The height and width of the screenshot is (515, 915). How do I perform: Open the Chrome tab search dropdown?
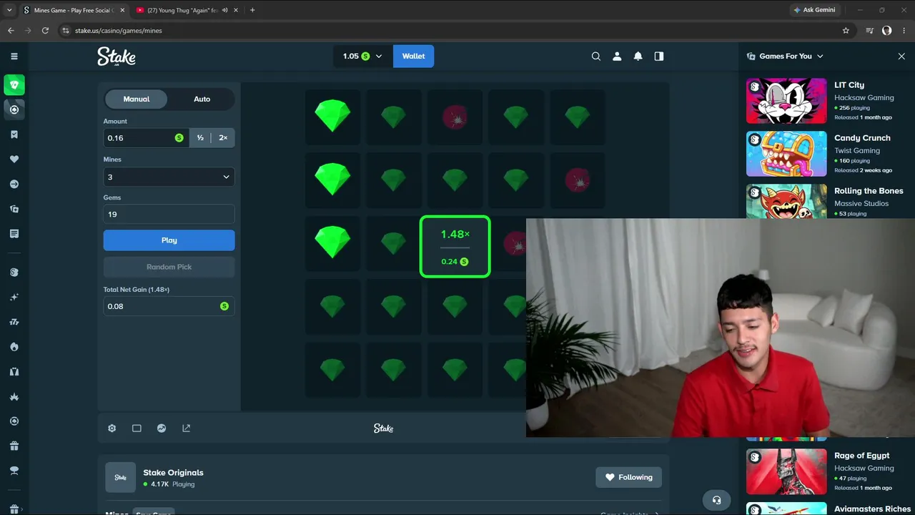click(x=9, y=10)
